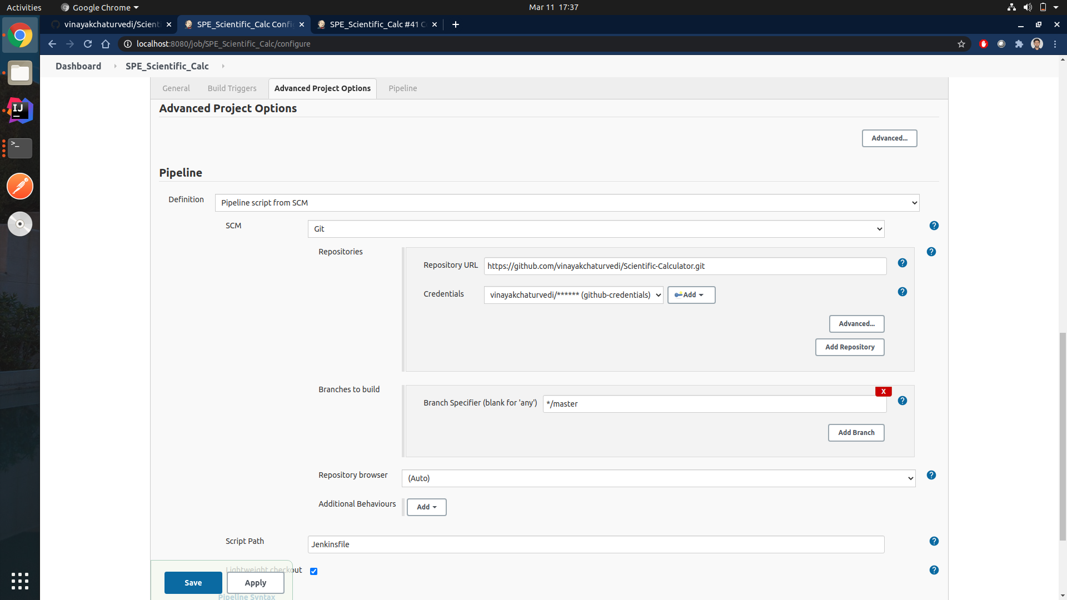Open the SCM Git dropdown
Screen dimensions: 1067x600
click(x=596, y=229)
